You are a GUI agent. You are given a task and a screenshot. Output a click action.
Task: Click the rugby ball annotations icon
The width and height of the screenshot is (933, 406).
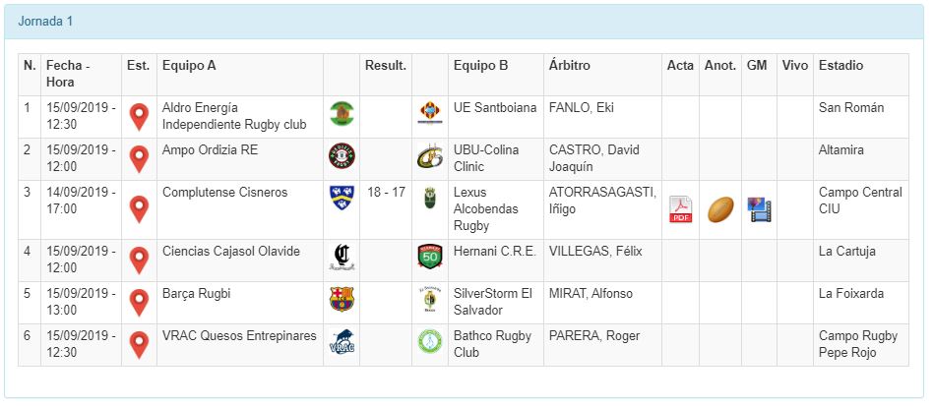point(720,209)
